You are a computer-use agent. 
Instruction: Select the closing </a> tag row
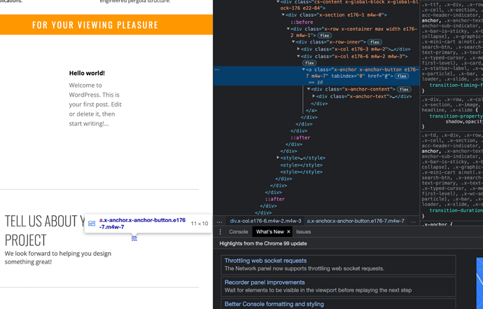tap(311, 110)
